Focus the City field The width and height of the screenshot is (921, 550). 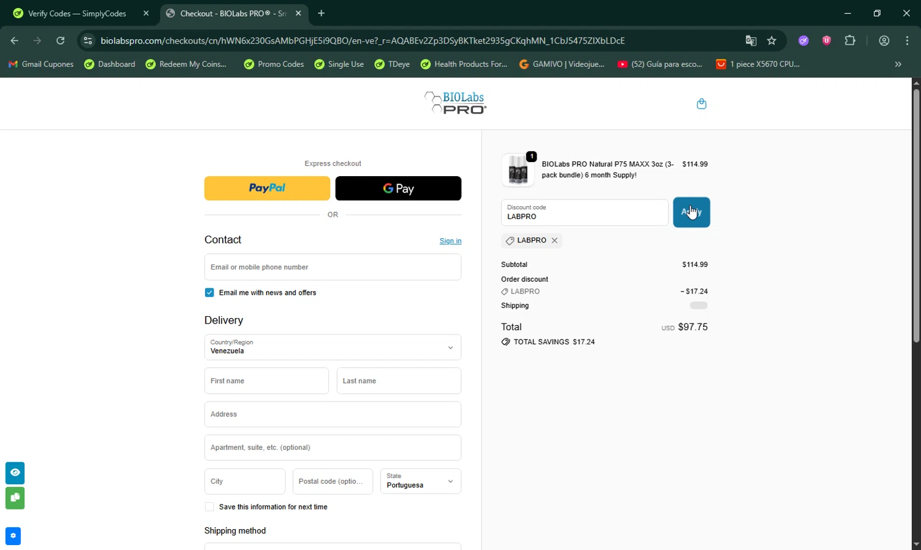[245, 481]
